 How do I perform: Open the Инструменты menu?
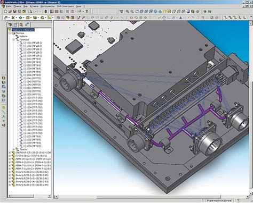point(46,6)
